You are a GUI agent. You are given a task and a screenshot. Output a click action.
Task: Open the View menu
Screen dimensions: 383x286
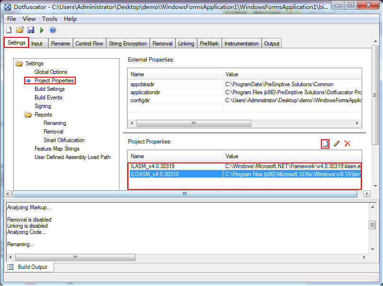[29, 19]
